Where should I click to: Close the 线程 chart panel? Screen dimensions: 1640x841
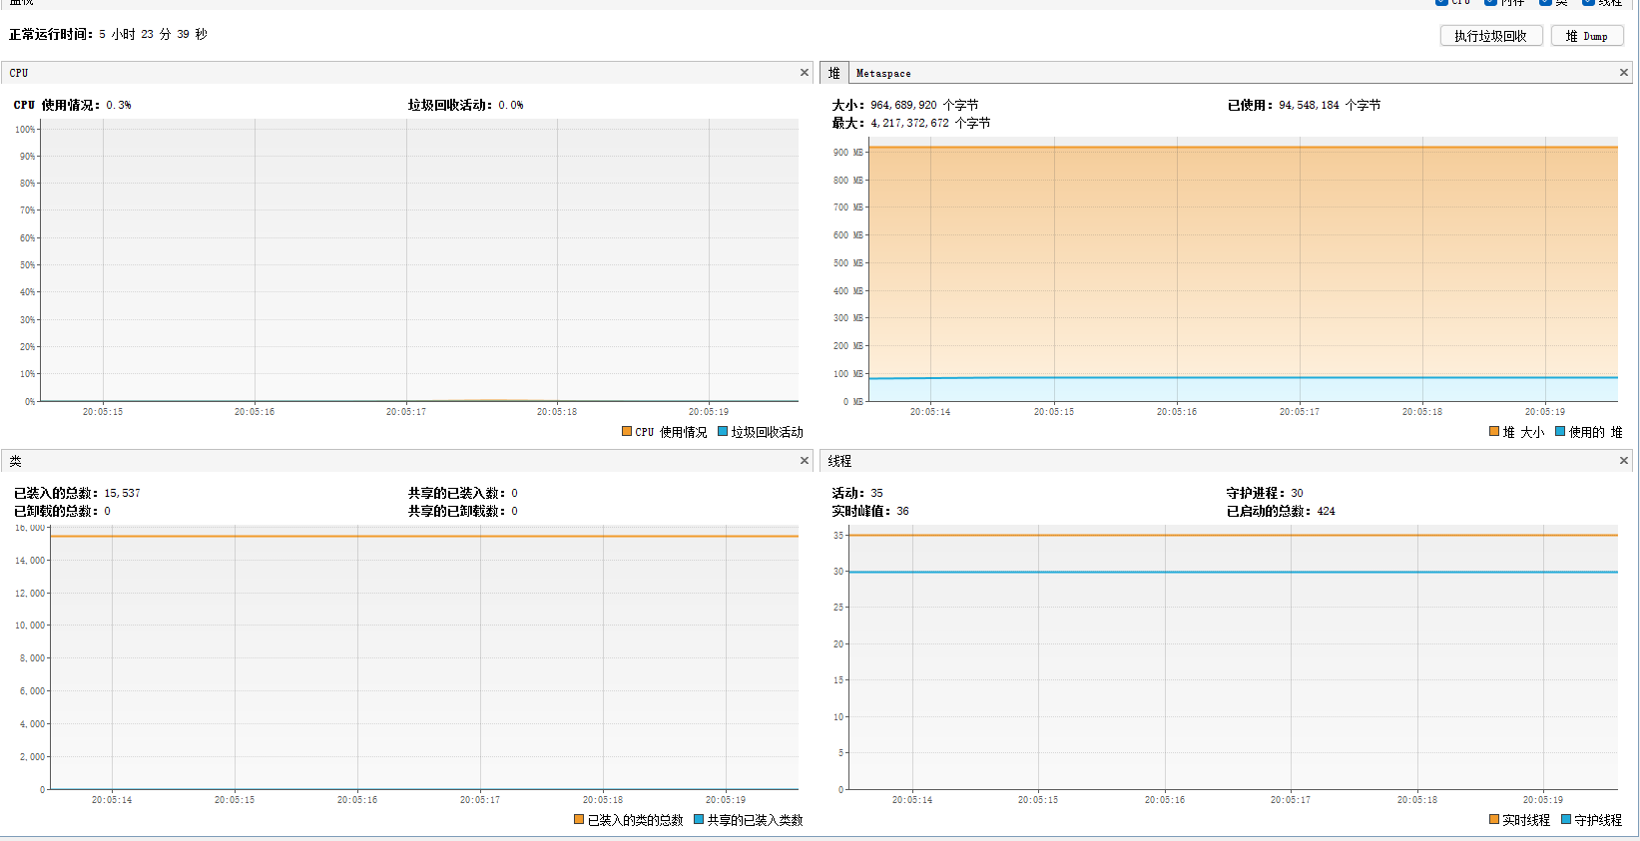pos(1624,461)
